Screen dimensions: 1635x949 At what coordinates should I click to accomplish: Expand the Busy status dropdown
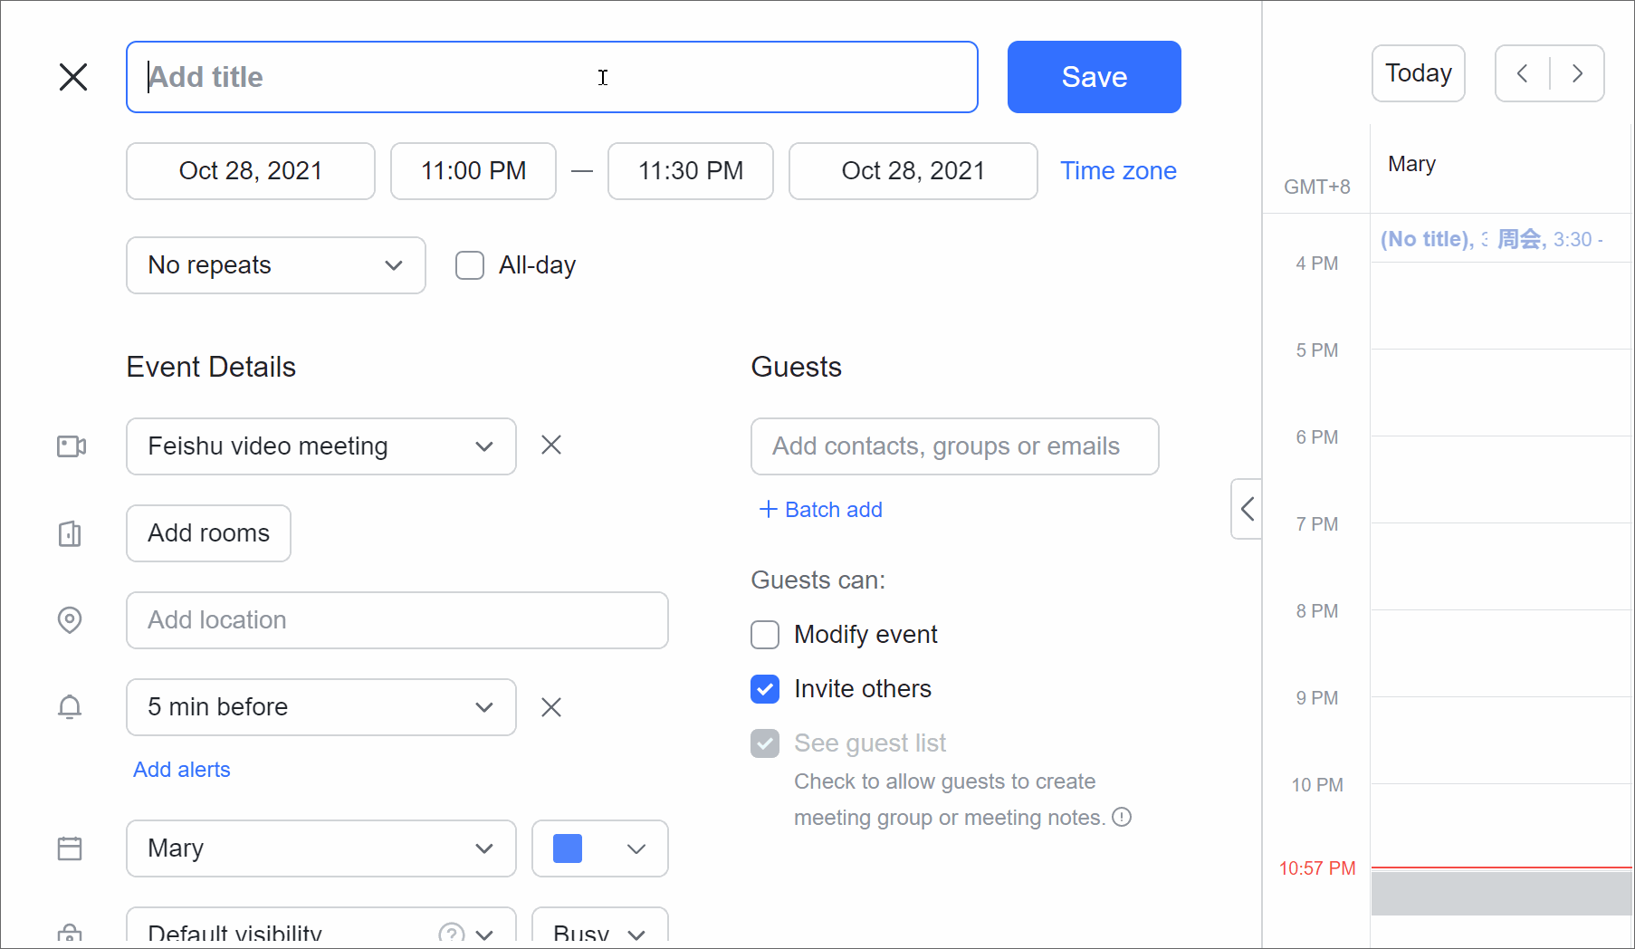coord(599,933)
